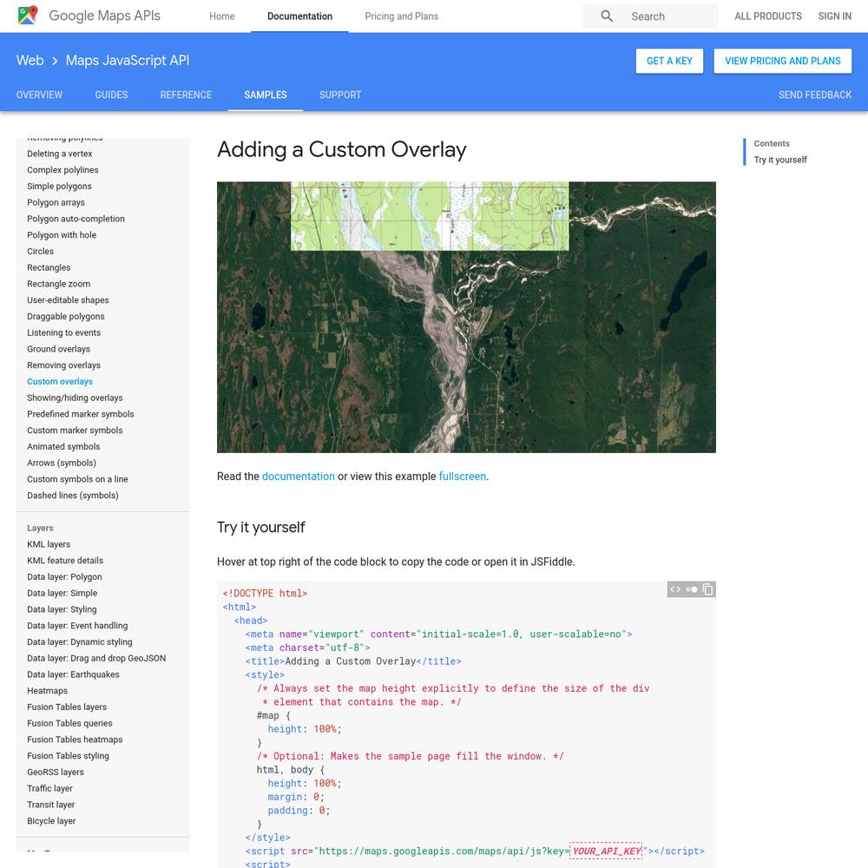This screenshot has height=868, width=868.
Task: Open KML layers sample
Action: click(49, 544)
